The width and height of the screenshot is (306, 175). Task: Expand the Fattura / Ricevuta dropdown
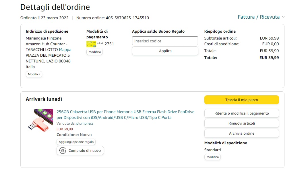(259, 17)
